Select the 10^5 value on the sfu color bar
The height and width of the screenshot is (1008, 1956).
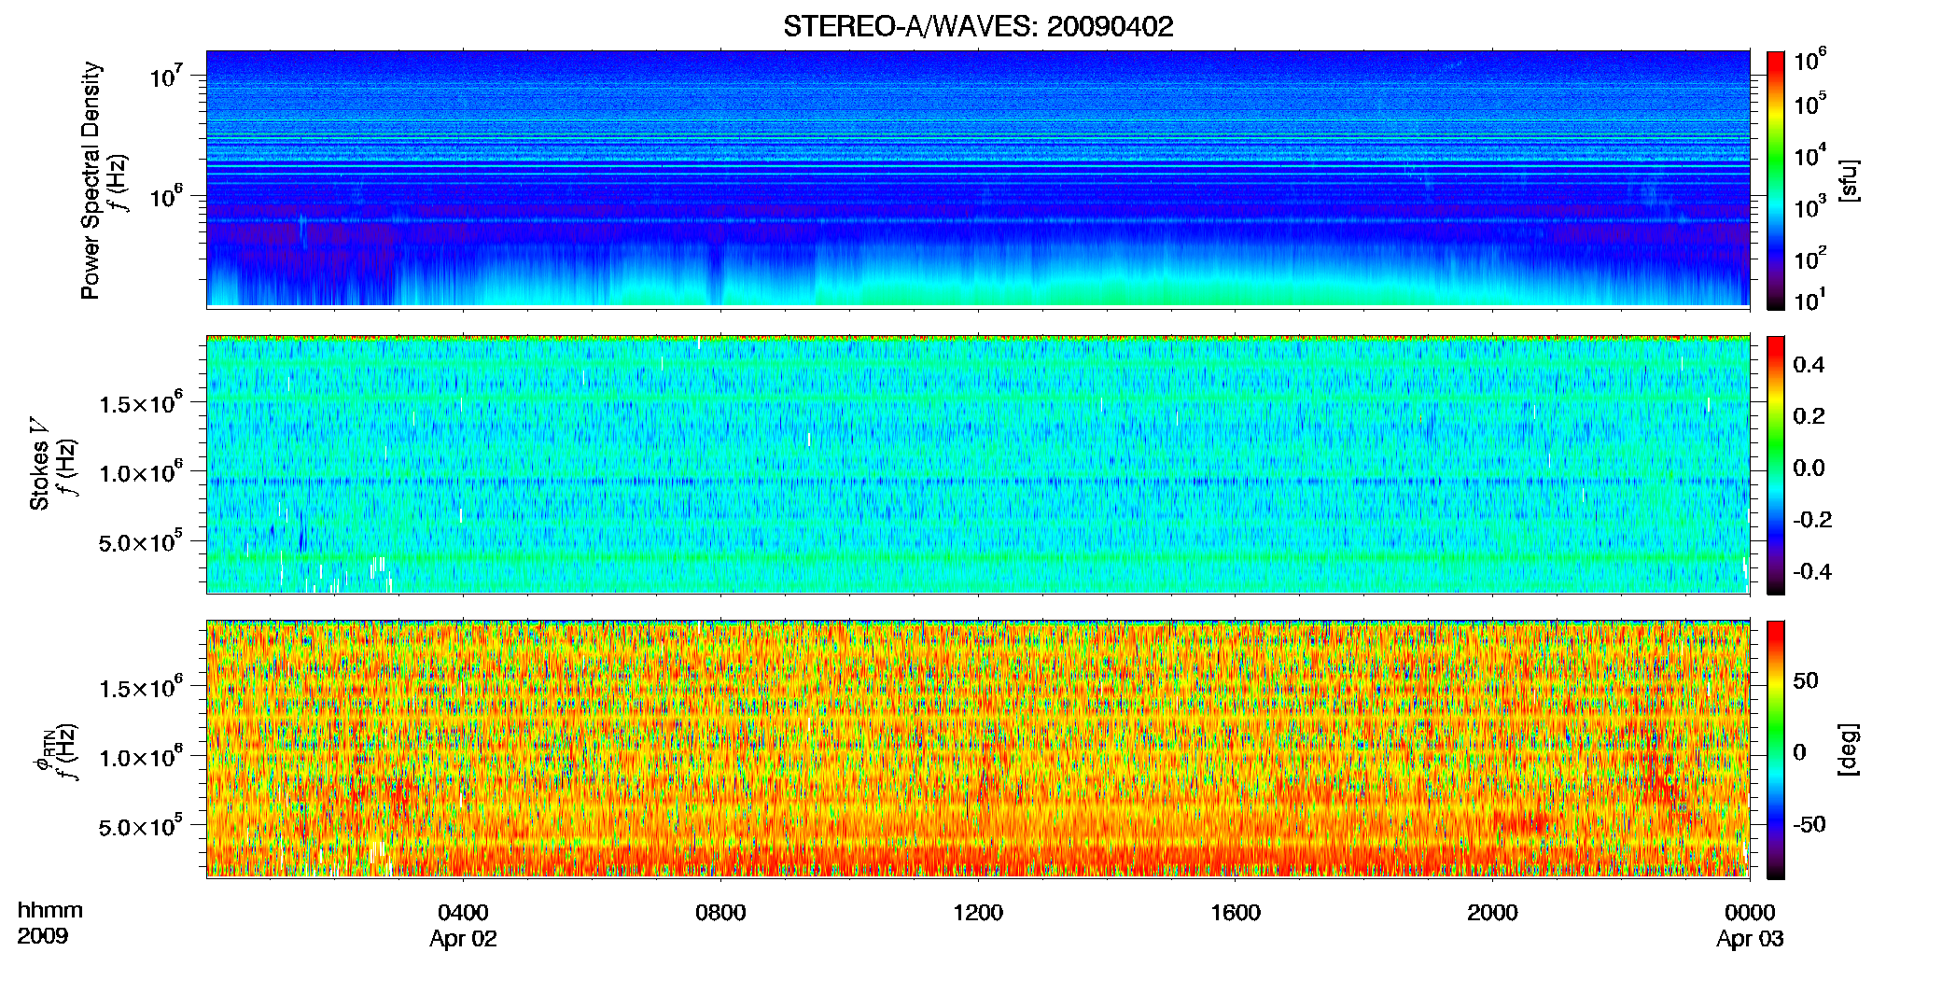1810,103
